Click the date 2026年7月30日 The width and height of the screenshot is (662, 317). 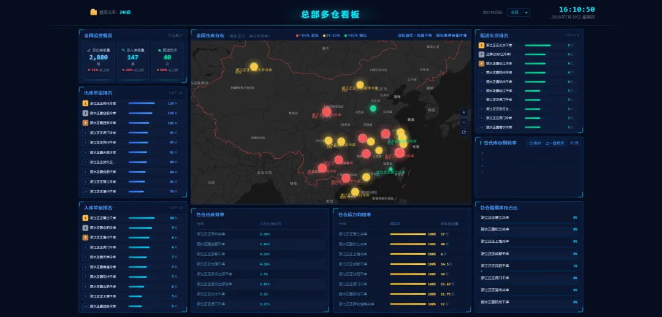[x=566, y=17]
